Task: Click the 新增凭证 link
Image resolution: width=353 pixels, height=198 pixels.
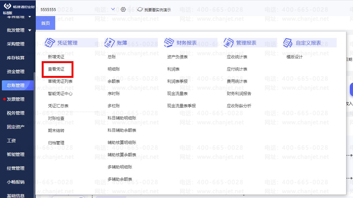Action: point(56,57)
